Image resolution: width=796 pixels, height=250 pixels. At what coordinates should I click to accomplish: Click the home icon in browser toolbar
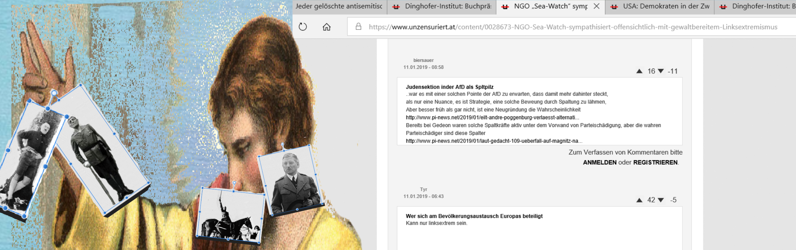tap(326, 27)
